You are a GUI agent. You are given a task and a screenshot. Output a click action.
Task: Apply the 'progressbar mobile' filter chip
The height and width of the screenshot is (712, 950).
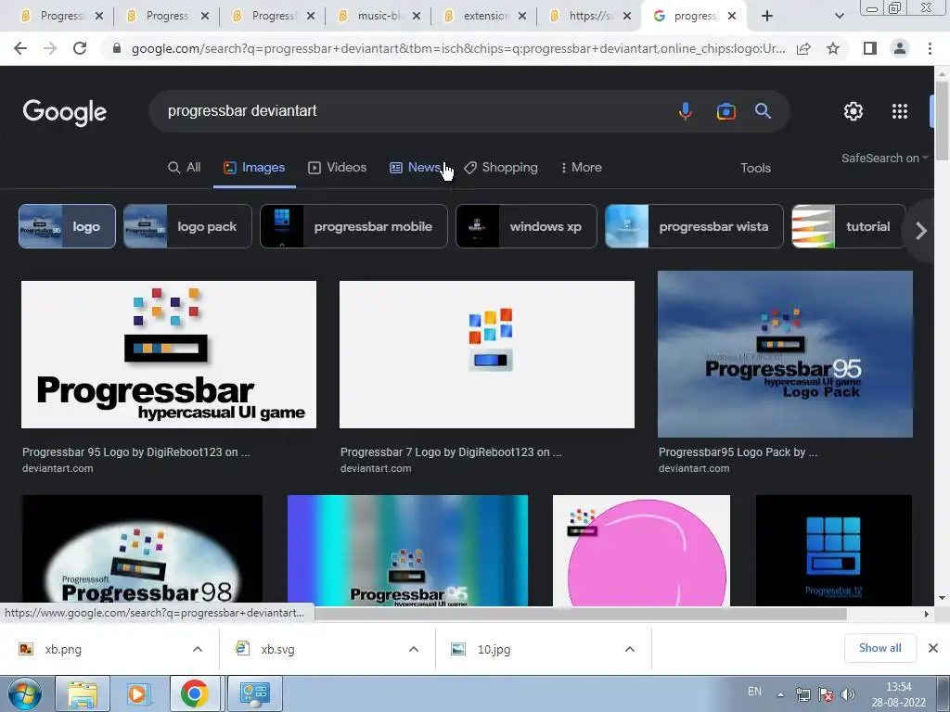click(x=353, y=226)
